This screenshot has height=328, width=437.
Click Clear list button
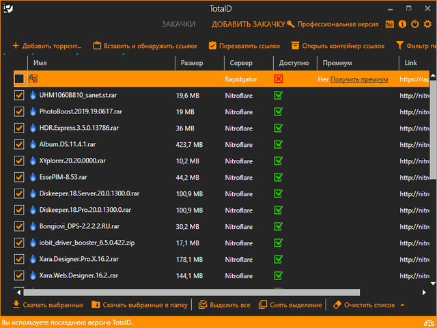[x=364, y=305]
